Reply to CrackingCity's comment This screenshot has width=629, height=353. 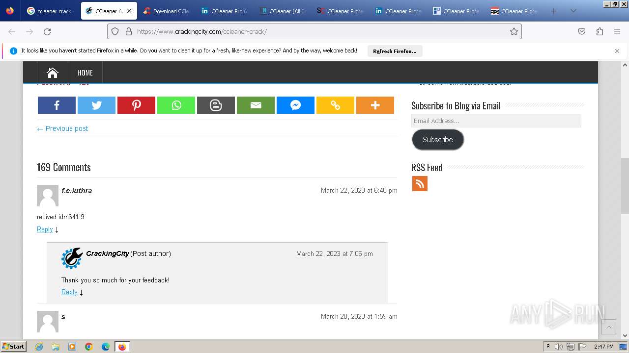[x=69, y=292]
